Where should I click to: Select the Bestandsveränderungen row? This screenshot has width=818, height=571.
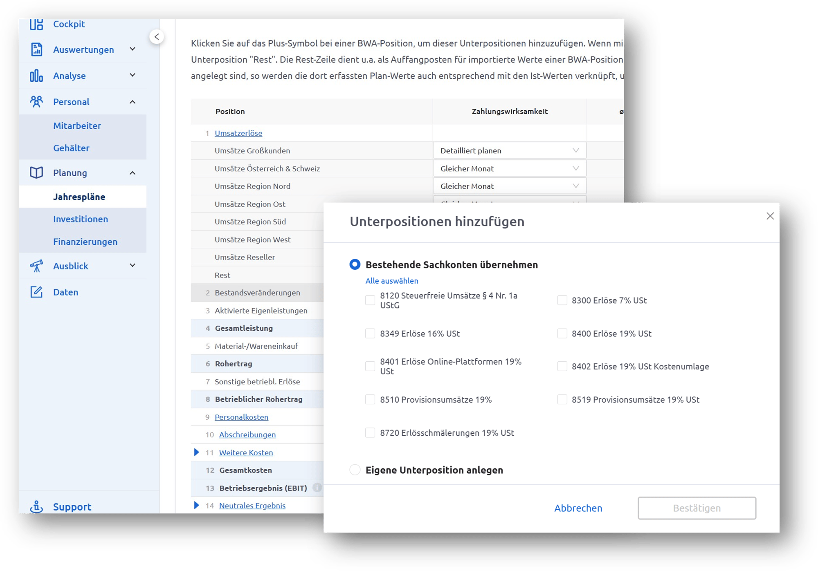257,293
